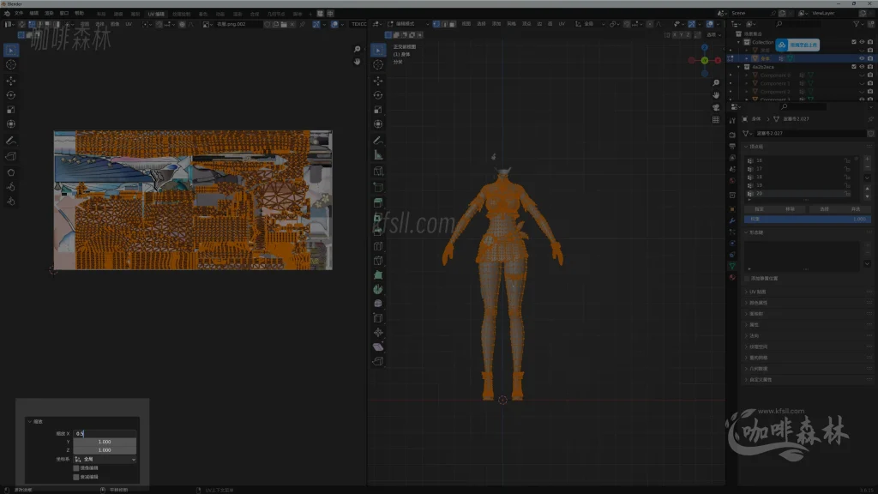The height and width of the screenshot is (494, 878).
Task: Click the UV editor pan hand icon
Action: (x=357, y=62)
